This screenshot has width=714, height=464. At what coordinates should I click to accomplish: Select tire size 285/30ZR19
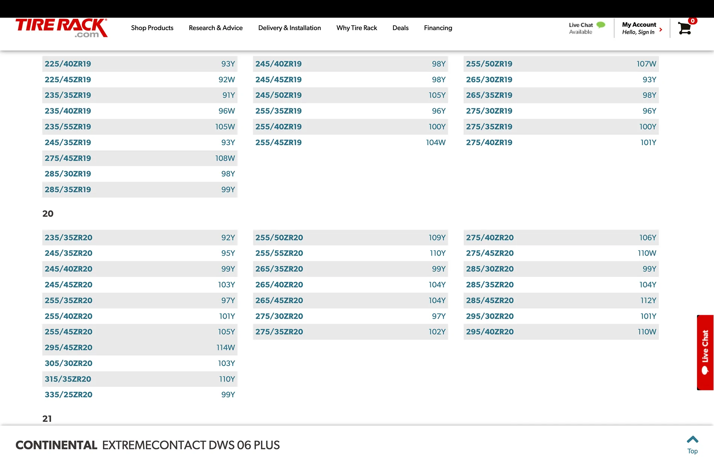140,174
